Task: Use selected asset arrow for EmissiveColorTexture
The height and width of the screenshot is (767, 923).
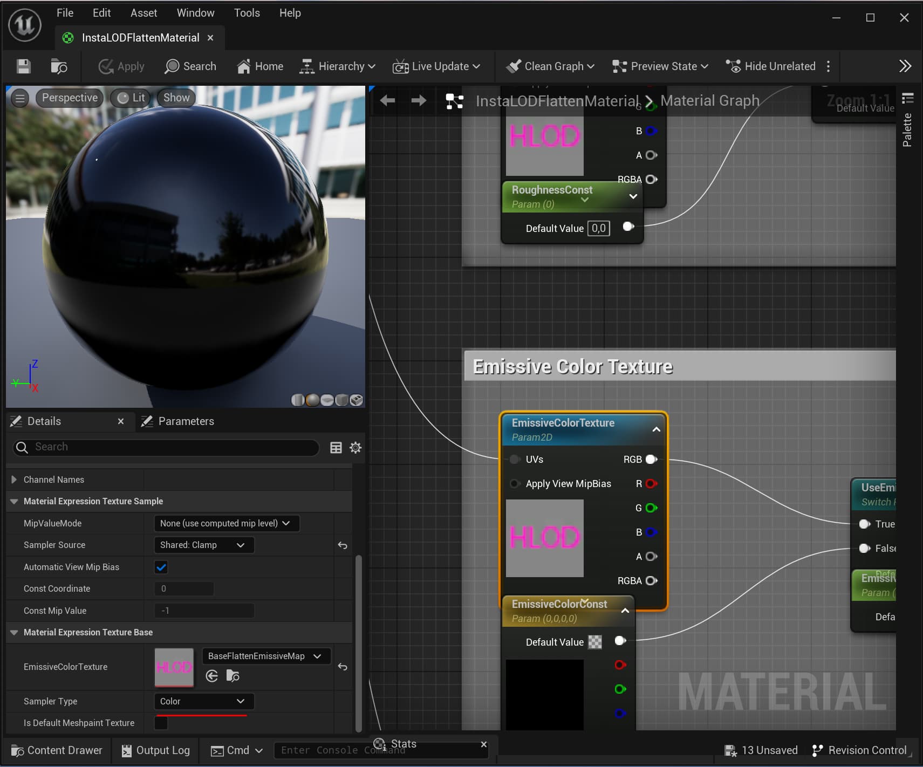Action: tap(212, 676)
